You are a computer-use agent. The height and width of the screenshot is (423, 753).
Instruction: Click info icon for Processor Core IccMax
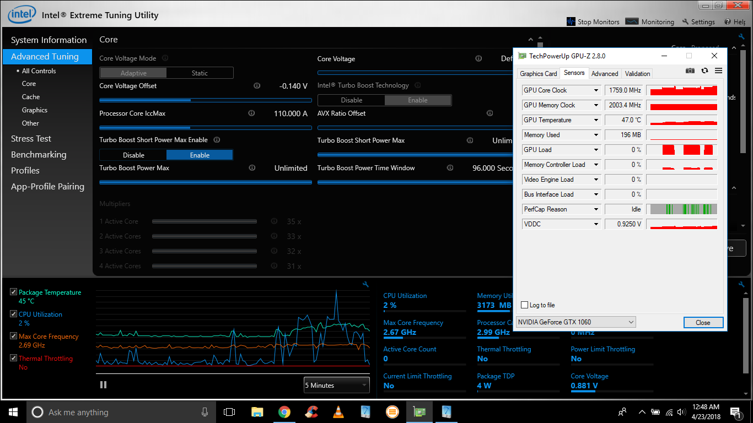251,113
